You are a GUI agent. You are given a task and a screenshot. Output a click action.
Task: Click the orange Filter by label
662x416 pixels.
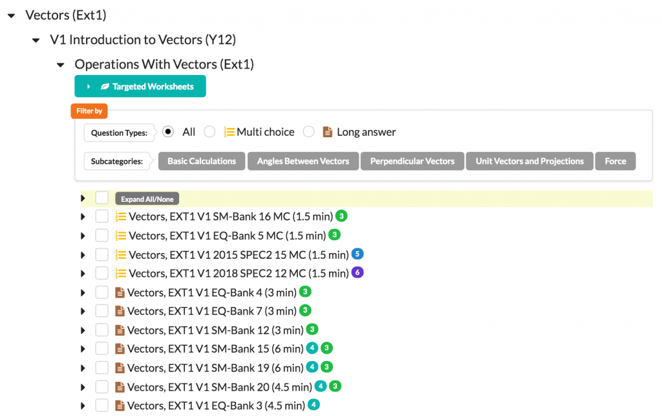pos(89,111)
